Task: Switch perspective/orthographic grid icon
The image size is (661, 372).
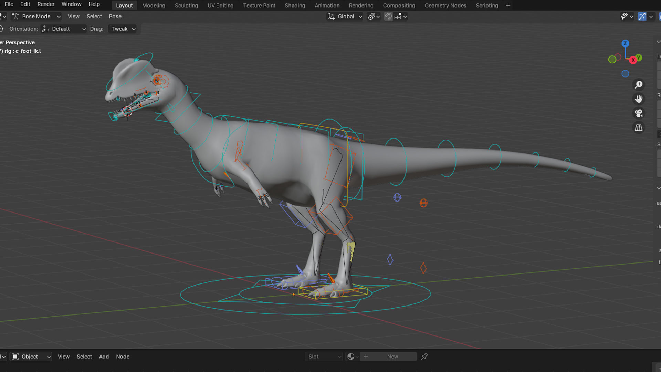Action: [x=639, y=128]
